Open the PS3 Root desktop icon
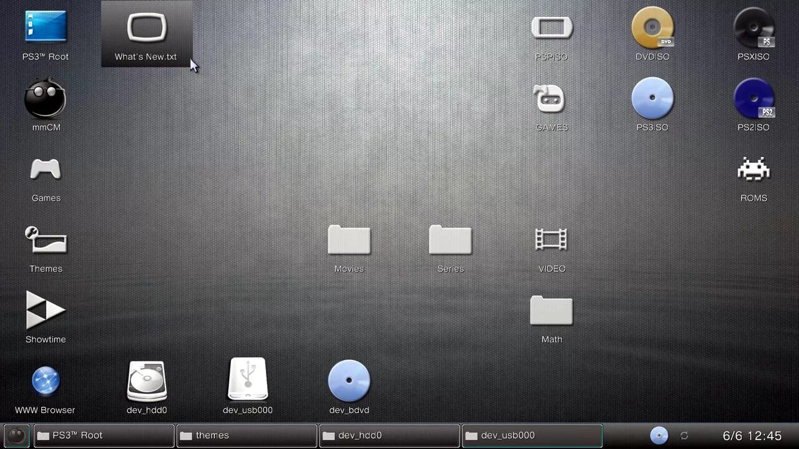 [x=46, y=27]
